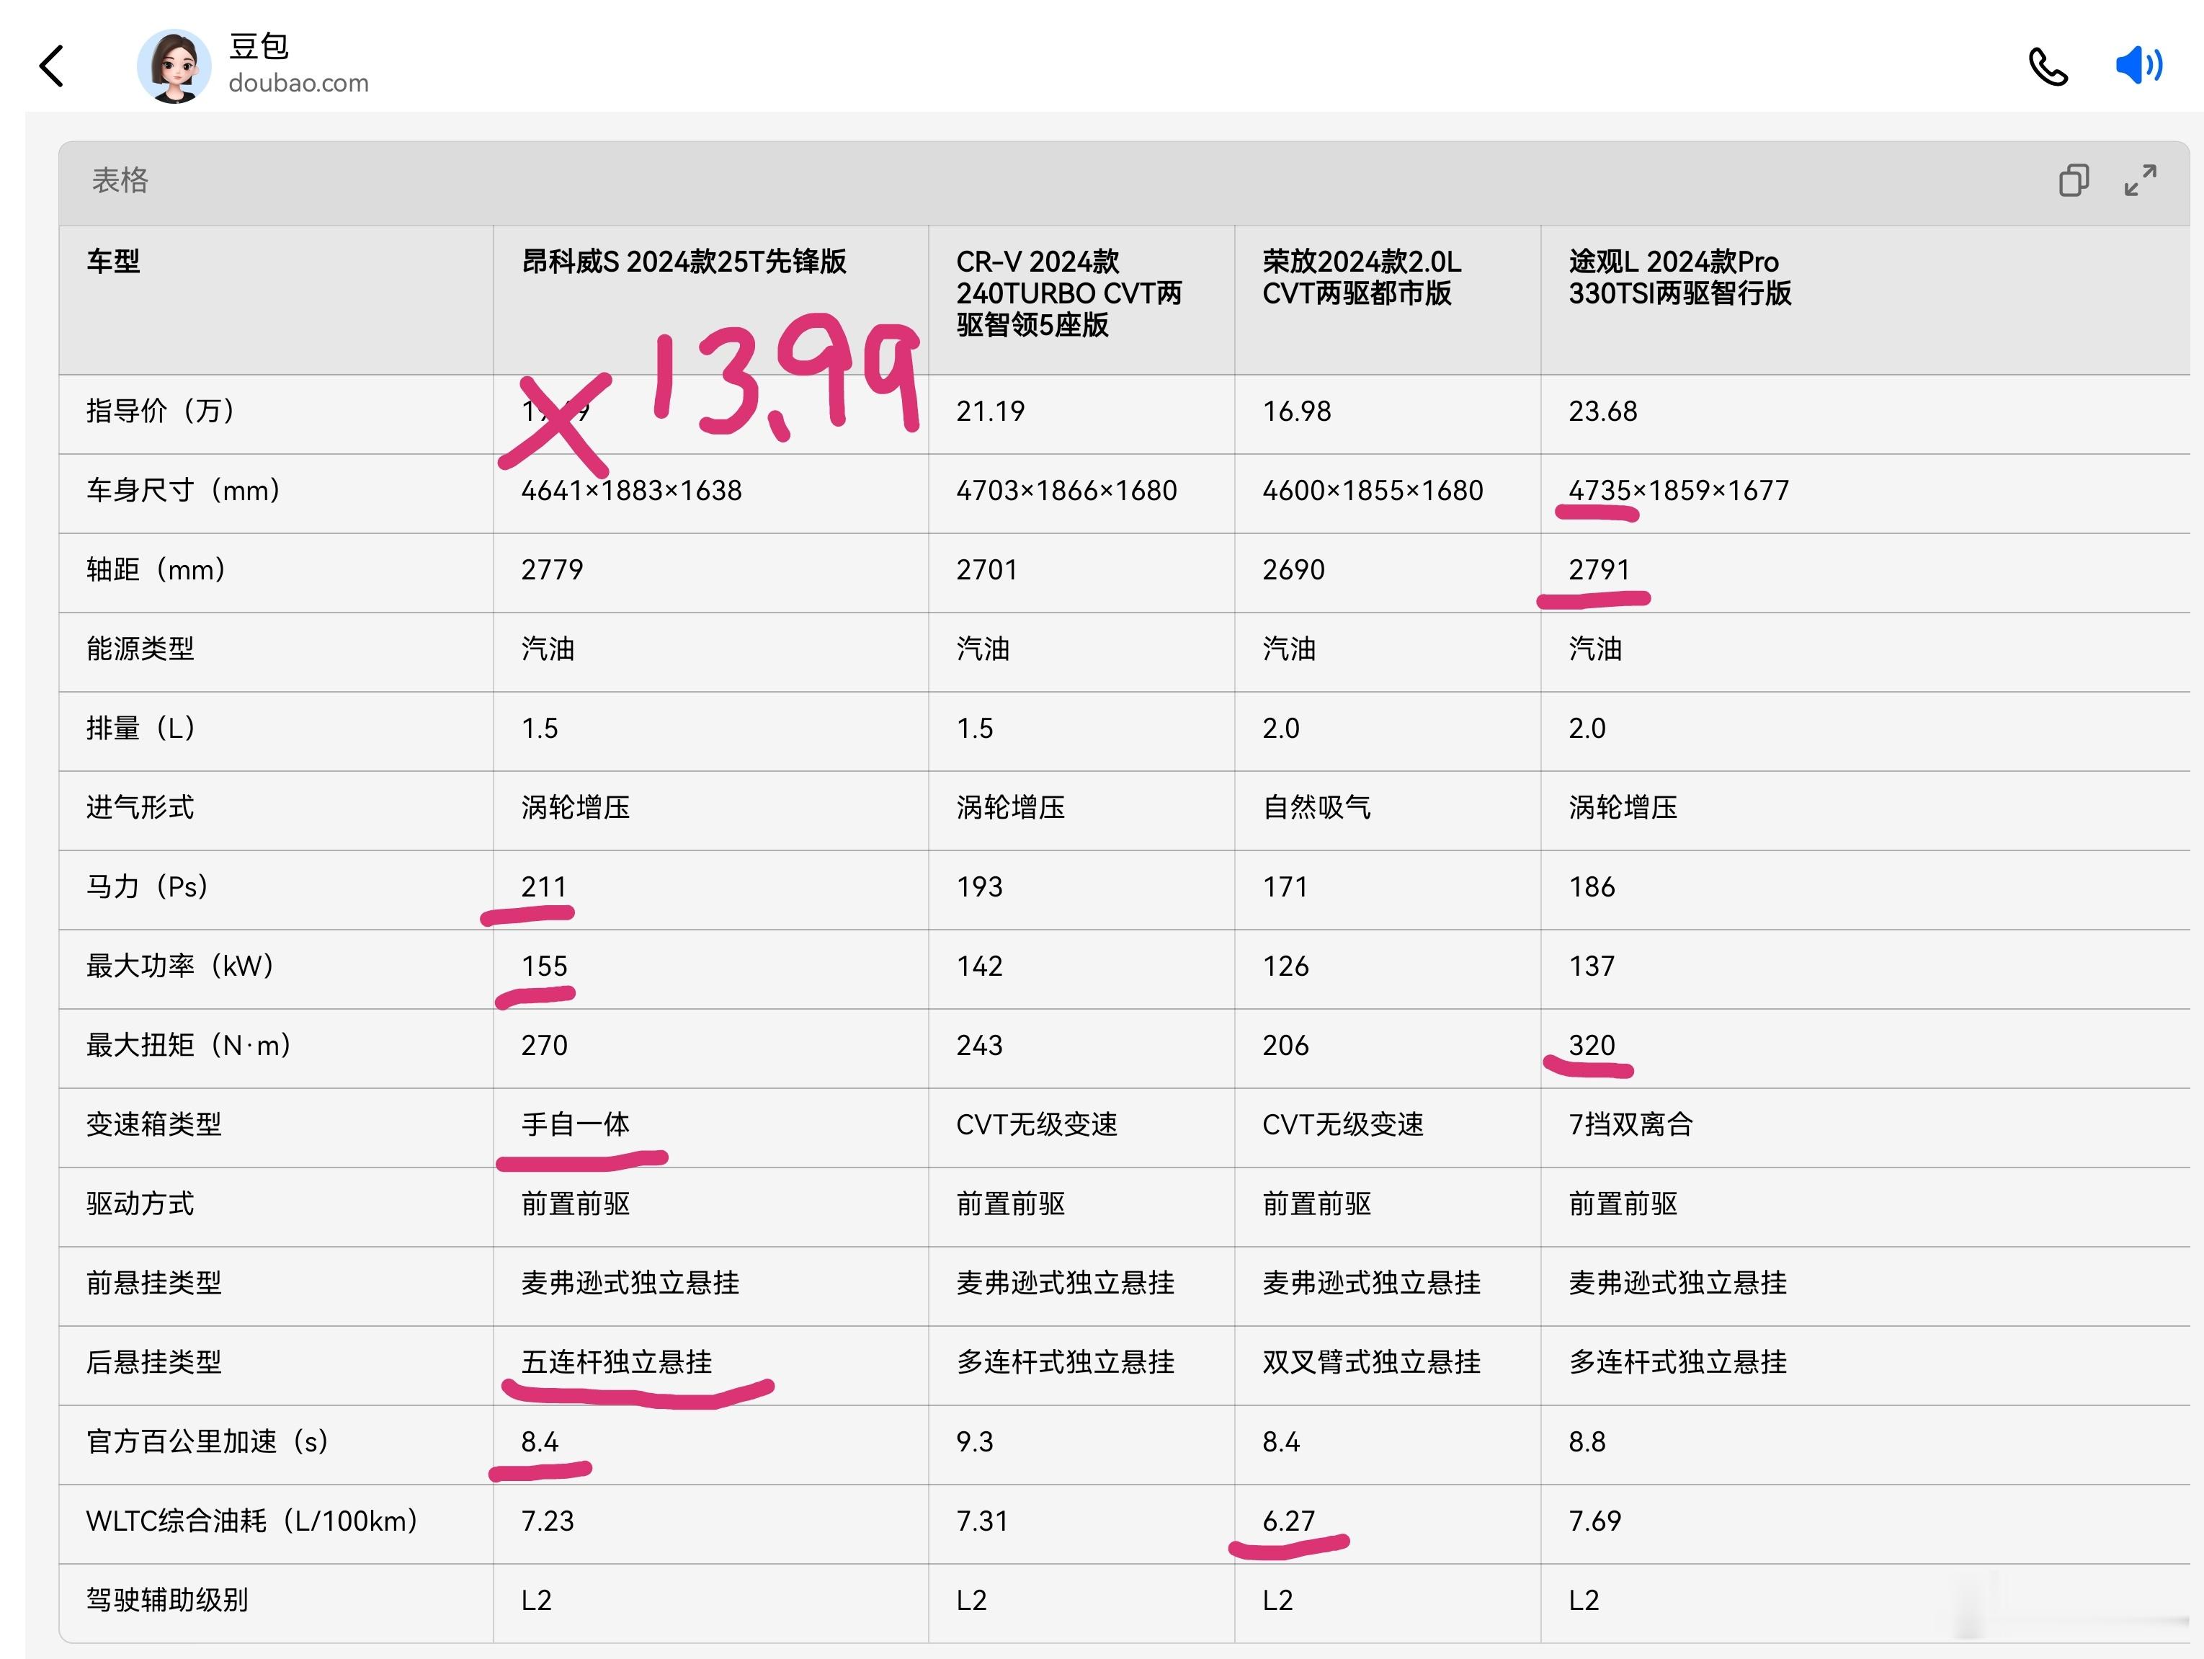Open the 豆包 avatar profile picture
Viewport: 2204px width, 1659px height.
[174, 67]
